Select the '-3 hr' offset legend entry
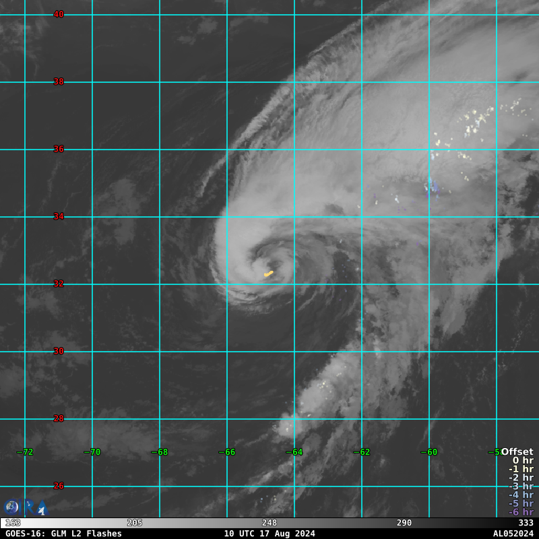 point(521,486)
